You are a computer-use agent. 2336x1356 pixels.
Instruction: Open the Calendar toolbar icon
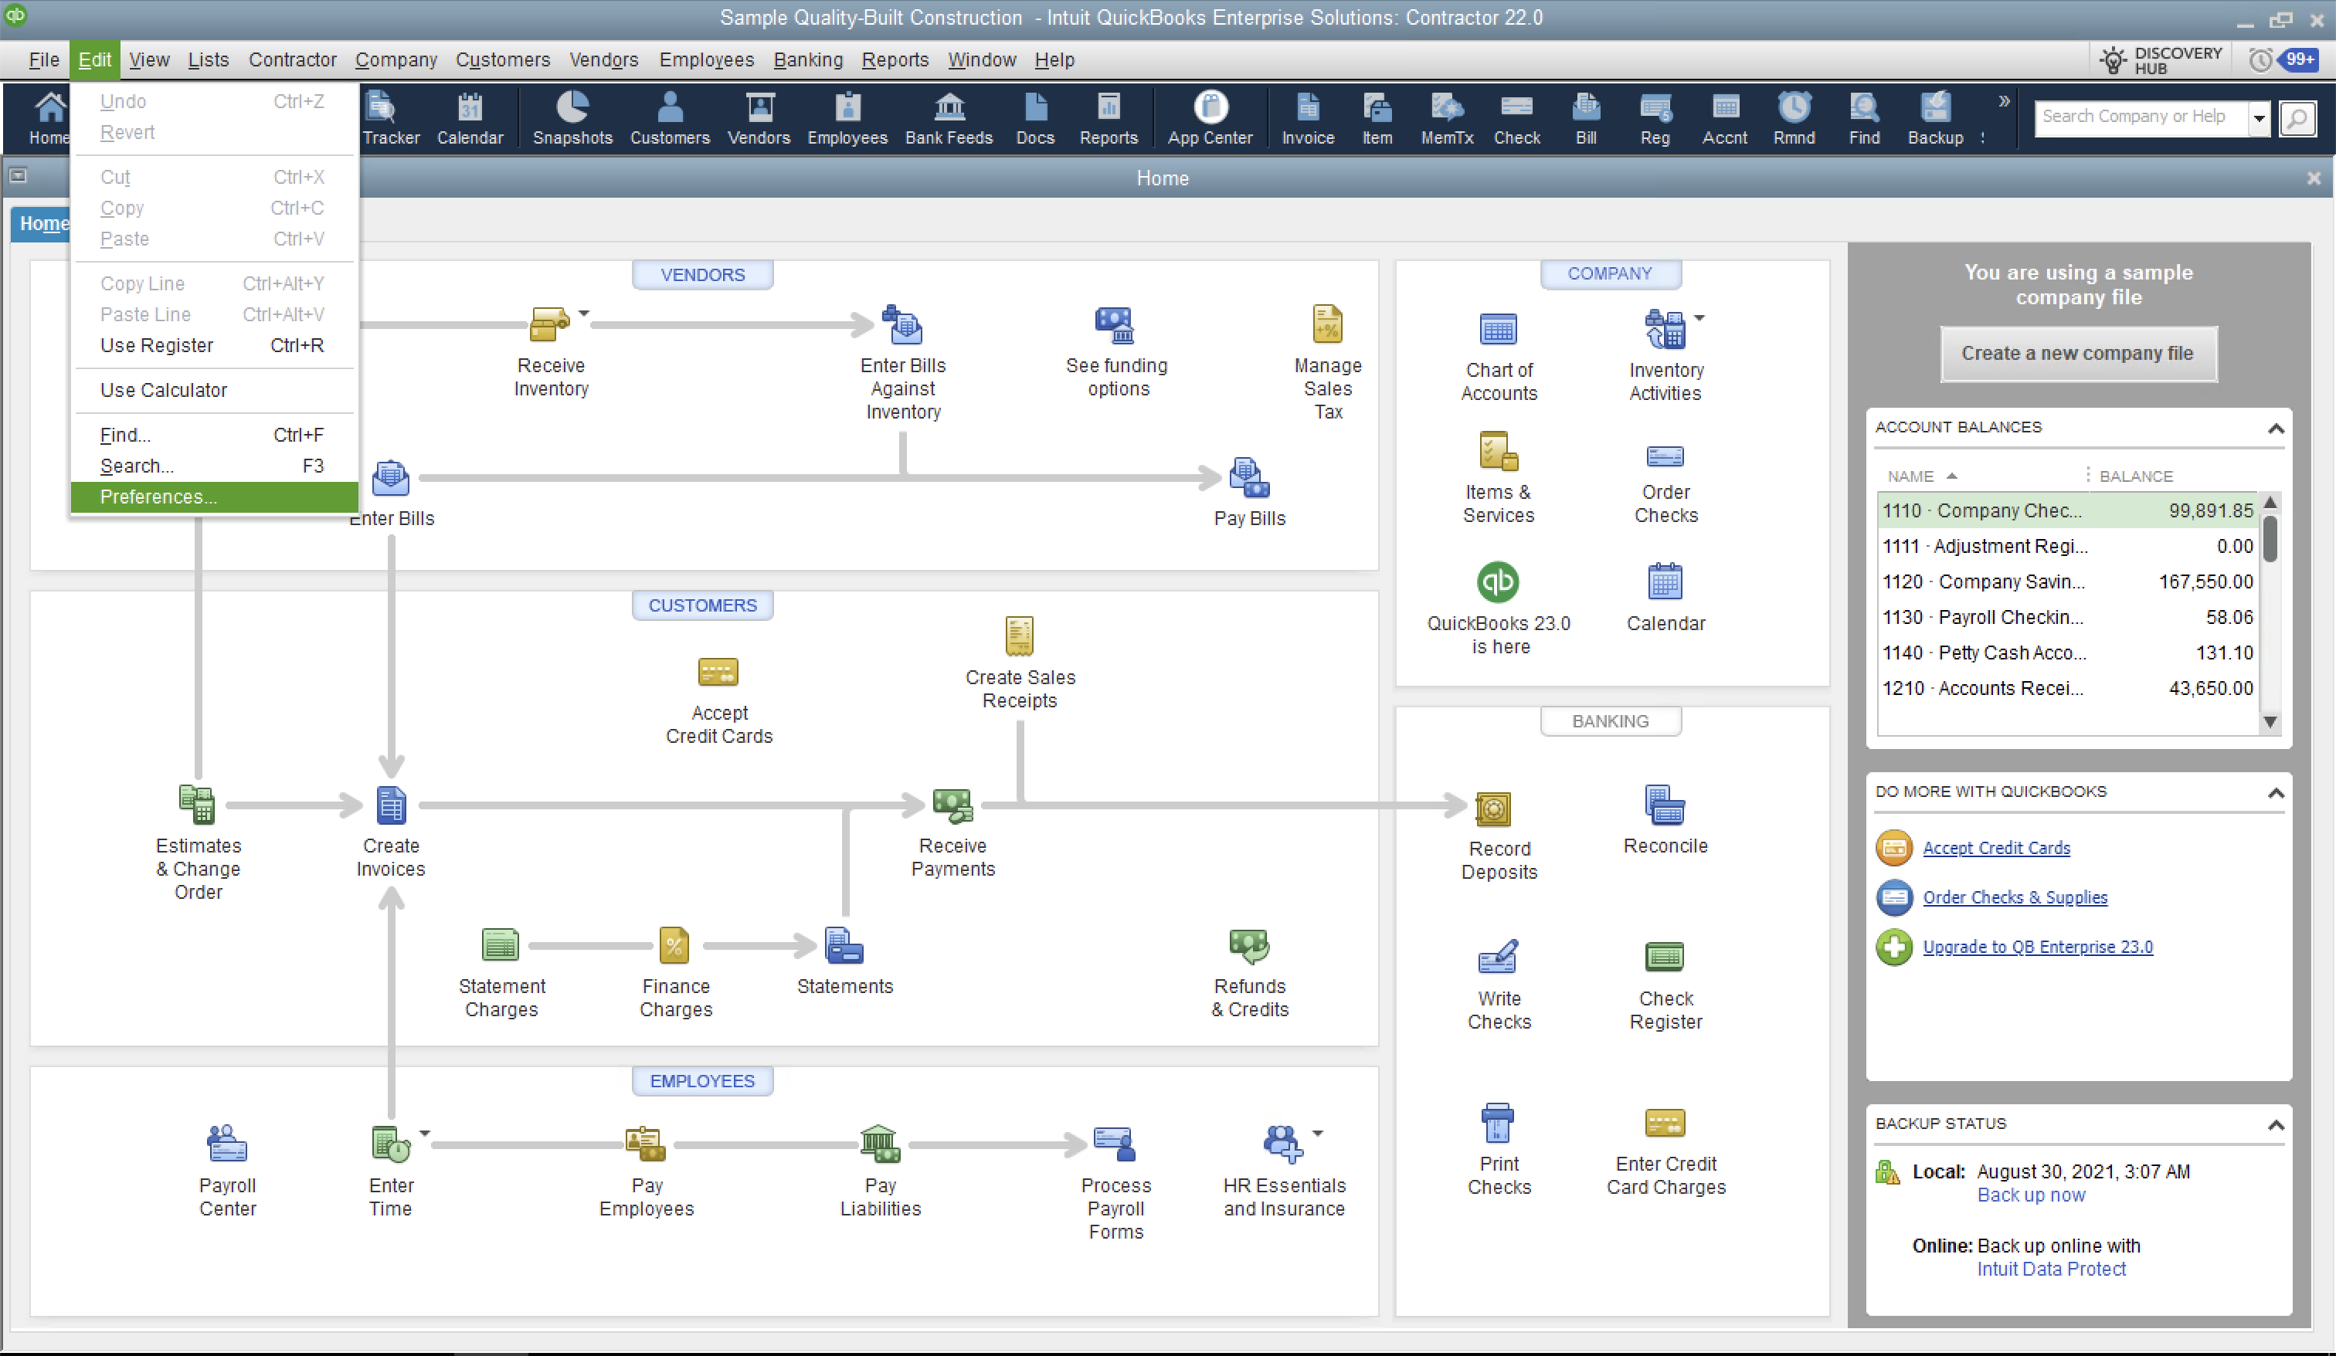470,119
